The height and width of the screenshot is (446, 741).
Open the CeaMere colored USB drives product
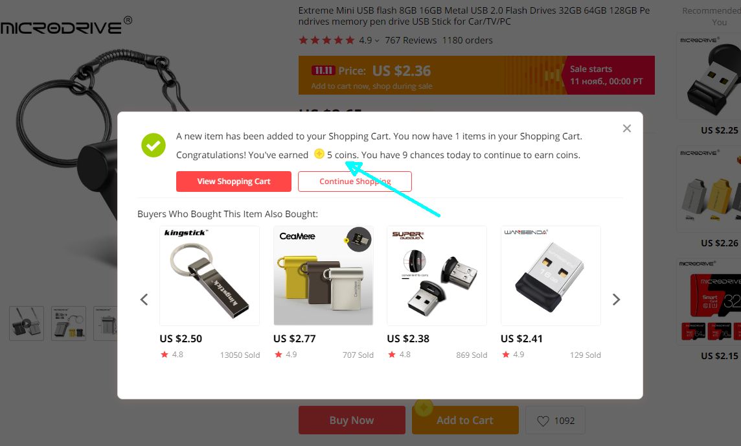click(x=323, y=276)
